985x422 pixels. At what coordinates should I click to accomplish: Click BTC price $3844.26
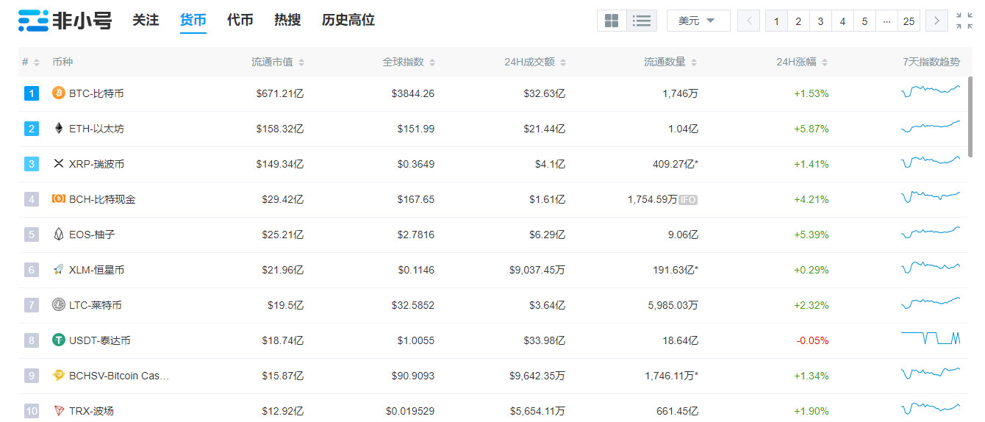(x=412, y=93)
